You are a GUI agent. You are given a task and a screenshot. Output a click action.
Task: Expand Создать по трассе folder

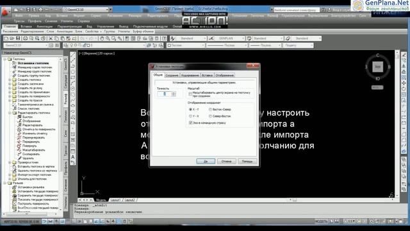click(10, 100)
